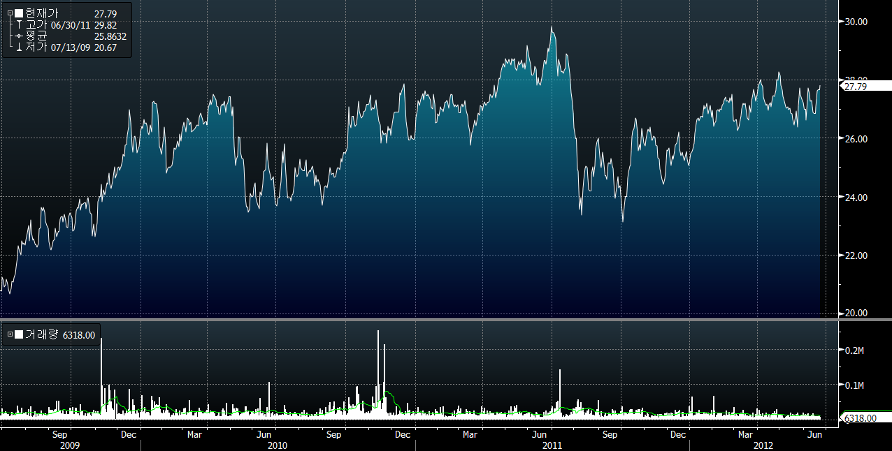Expand the 거래량 legend tree
The width and height of the screenshot is (892, 451).
pos(10,334)
